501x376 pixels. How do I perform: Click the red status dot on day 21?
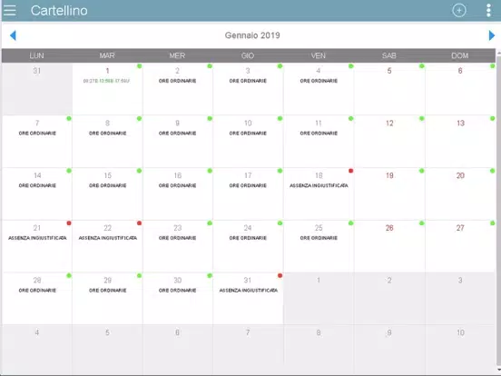pos(69,223)
